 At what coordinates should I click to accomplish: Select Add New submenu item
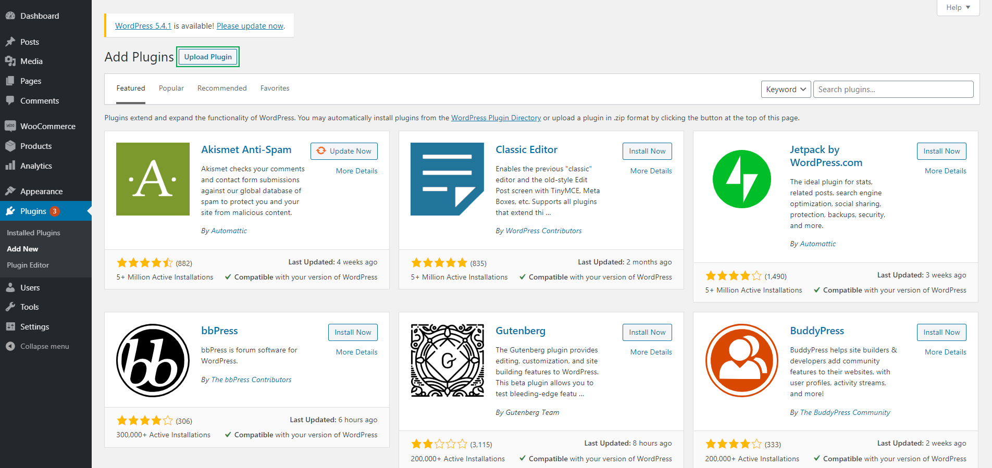[x=22, y=249]
